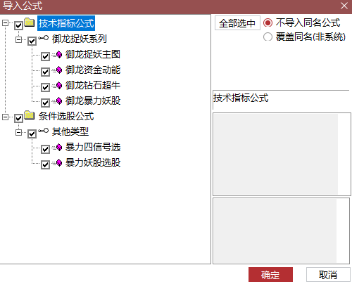352x284 pixels.
Task: Select the 御龙资金动能 formula label
Action: coord(93,70)
